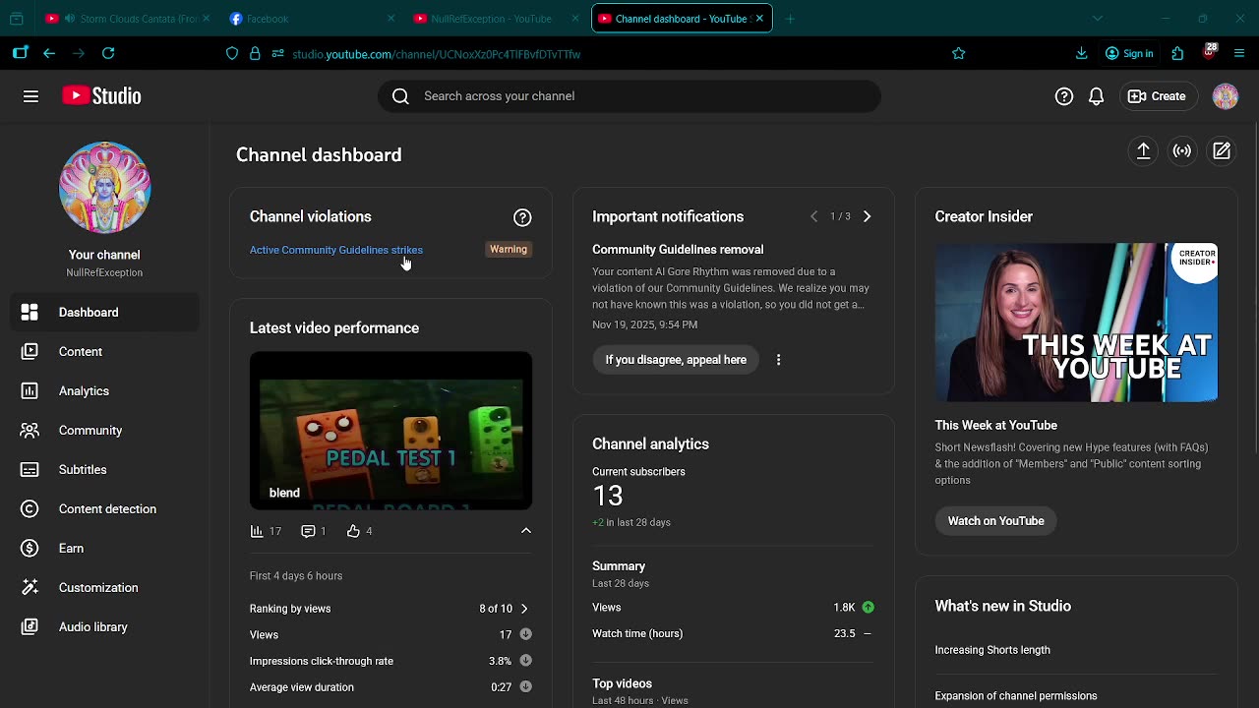This screenshot has height=708, width=1259.
Task: Click the search magnifier icon
Action: 400,96
